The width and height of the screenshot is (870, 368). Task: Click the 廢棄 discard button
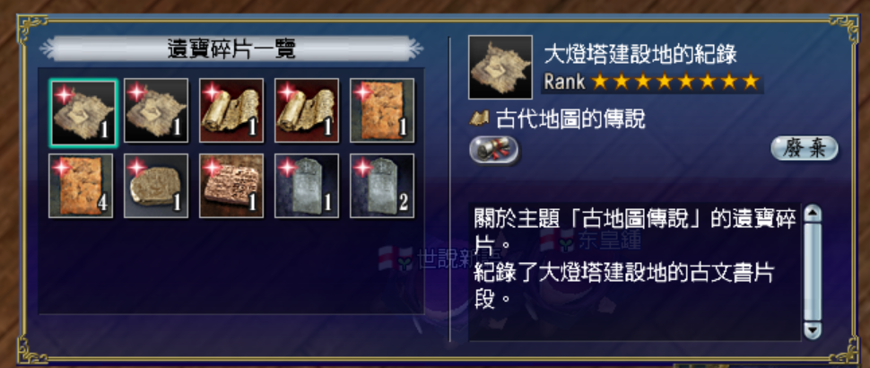pos(805,149)
